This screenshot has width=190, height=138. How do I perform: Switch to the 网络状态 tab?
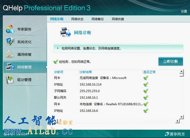click(77, 19)
